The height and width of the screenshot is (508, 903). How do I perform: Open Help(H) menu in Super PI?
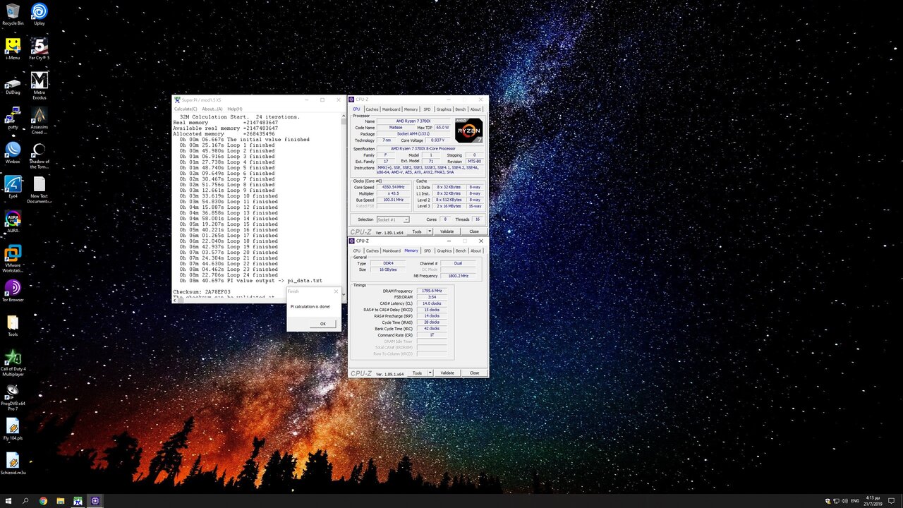(x=234, y=109)
